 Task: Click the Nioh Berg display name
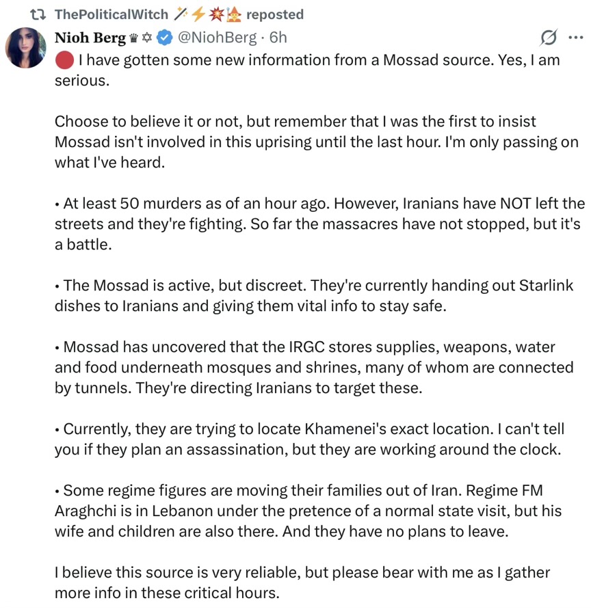(90, 37)
